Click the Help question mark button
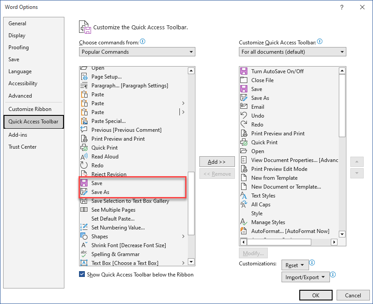The image size is (373, 304). [342, 7]
